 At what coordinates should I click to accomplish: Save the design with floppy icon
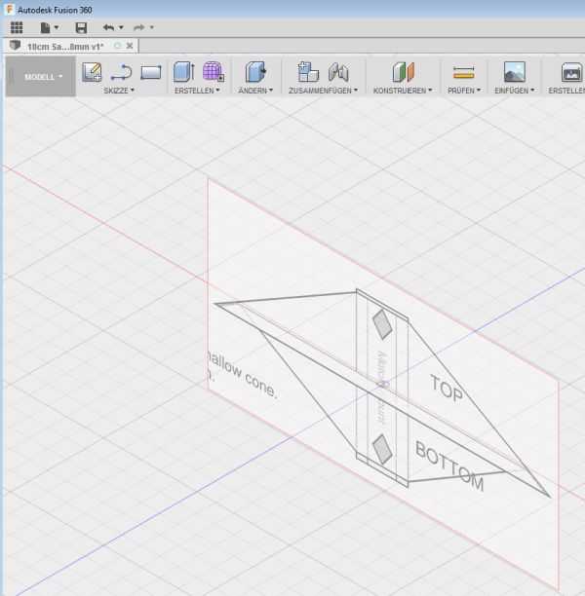81,27
